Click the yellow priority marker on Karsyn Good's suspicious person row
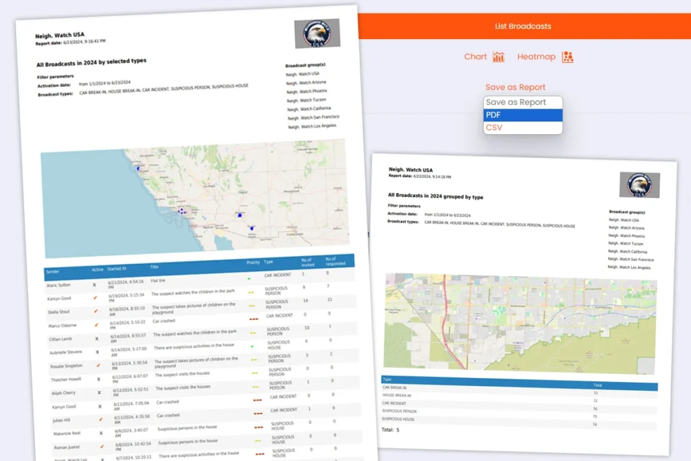Image resolution: width=691 pixels, height=461 pixels. 252,291
